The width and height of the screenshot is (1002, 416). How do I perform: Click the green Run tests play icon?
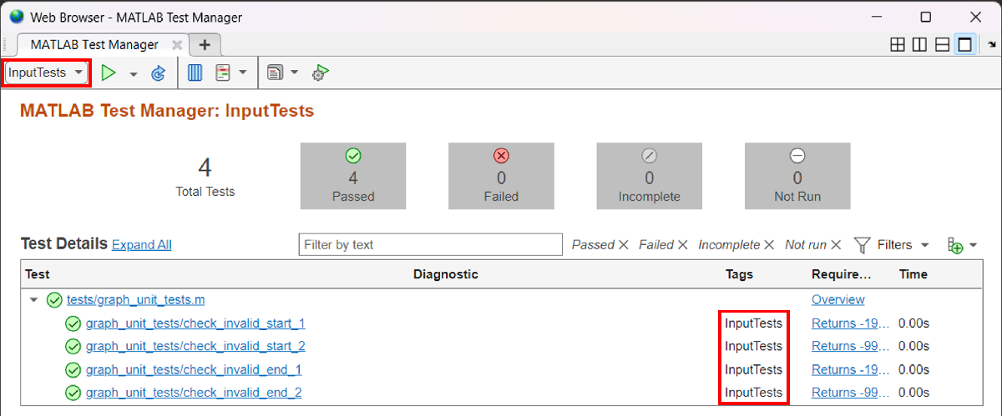click(x=108, y=73)
